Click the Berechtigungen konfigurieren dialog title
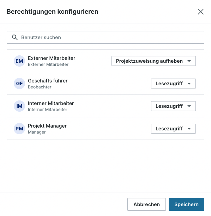 tap(53, 12)
